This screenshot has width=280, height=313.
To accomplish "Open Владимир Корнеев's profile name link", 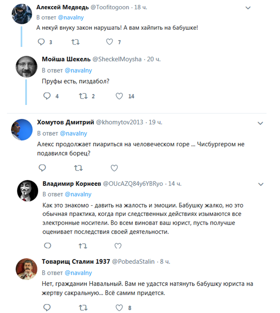I will coord(71,183).
